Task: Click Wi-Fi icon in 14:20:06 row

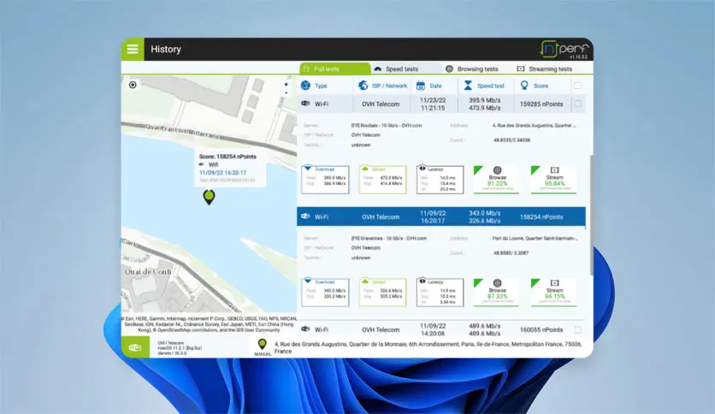Action: pyautogui.click(x=305, y=328)
